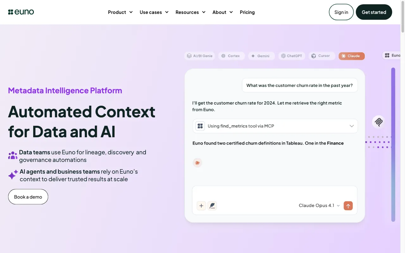Click the purple vertical bar beside chat
The width and height of the screenshot is (405, 253).
tap(393, 144)
